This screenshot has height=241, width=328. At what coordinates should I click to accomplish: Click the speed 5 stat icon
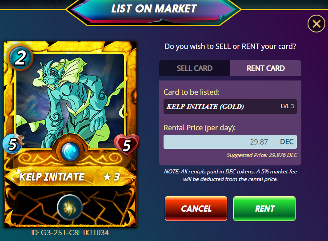(13, 144)
